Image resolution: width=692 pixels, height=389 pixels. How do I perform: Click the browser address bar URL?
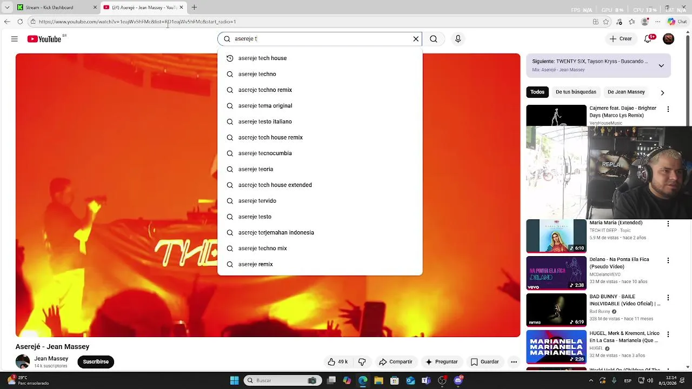tap(137, 22)
